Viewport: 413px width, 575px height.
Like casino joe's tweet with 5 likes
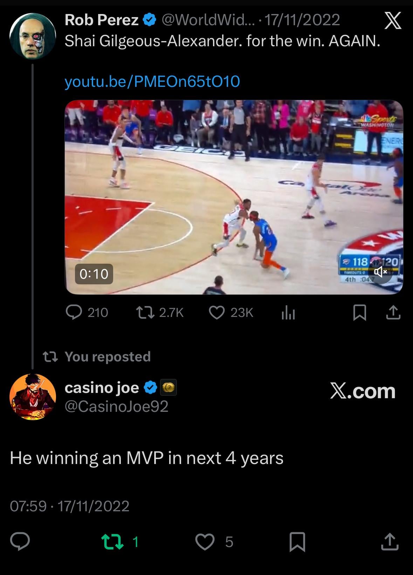(214, 542)
